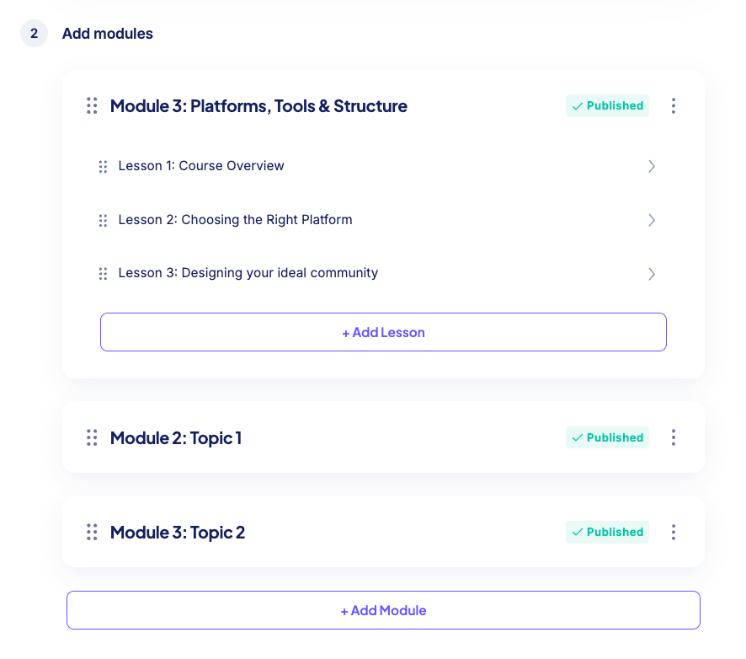746x659 pixels.
Task: Click the drag handle beside Lesson 2
Action: [x=103, y=220]
